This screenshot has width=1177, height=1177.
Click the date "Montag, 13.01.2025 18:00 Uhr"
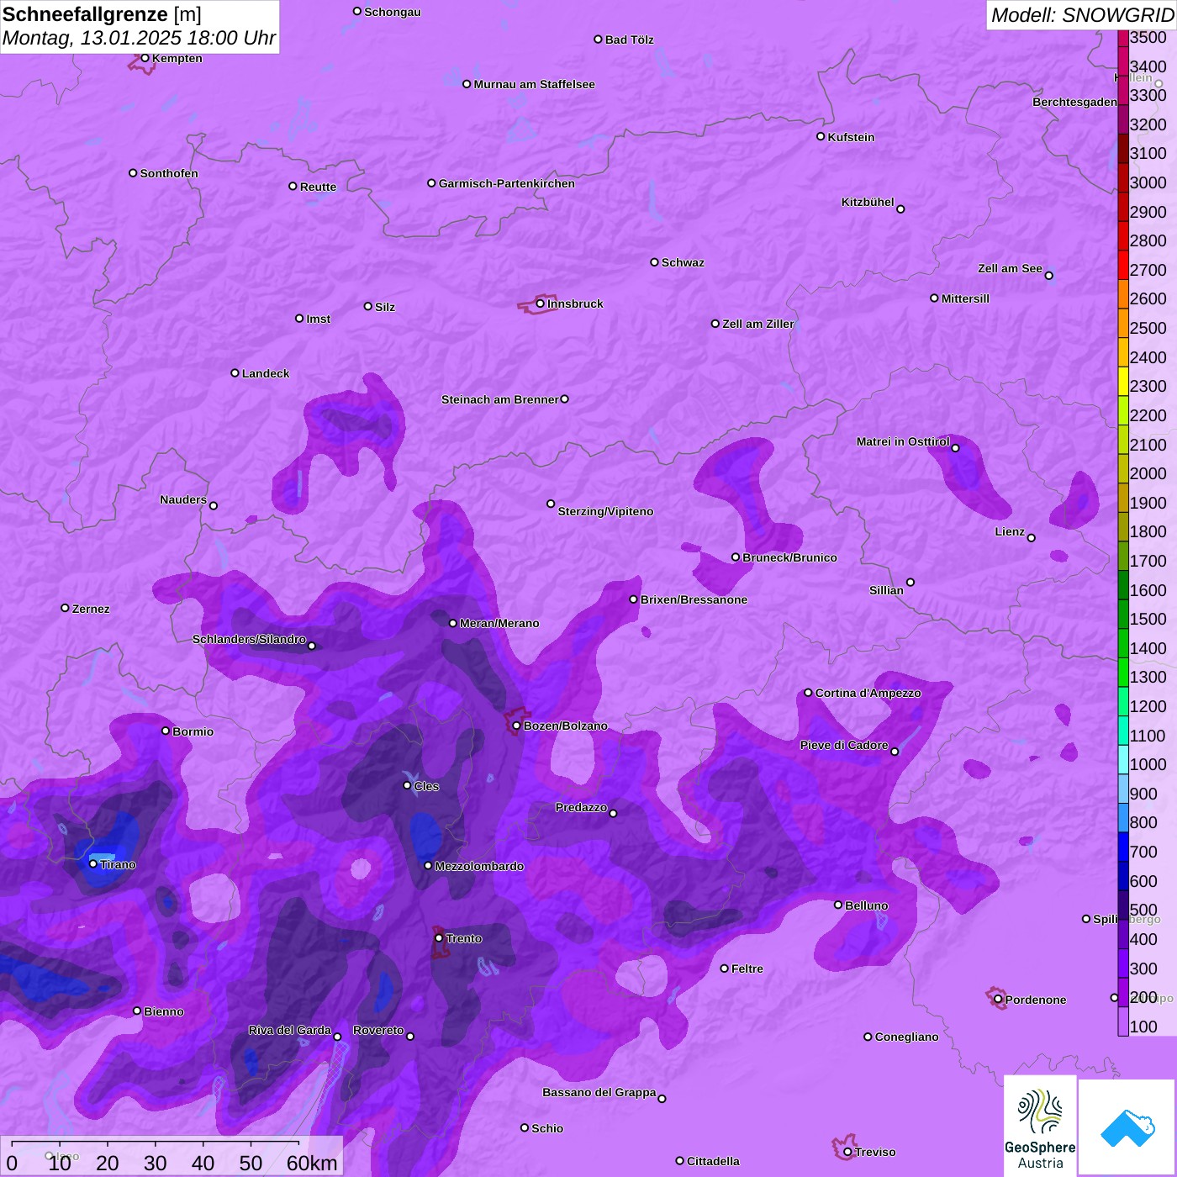pyautogui.click(x=139, y=38)
